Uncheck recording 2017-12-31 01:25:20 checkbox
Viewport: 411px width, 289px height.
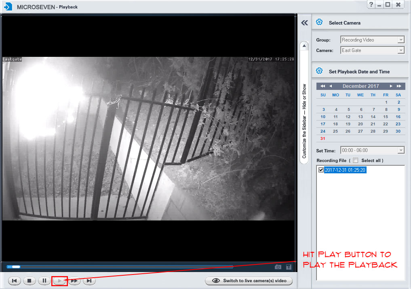coord(321,170)
